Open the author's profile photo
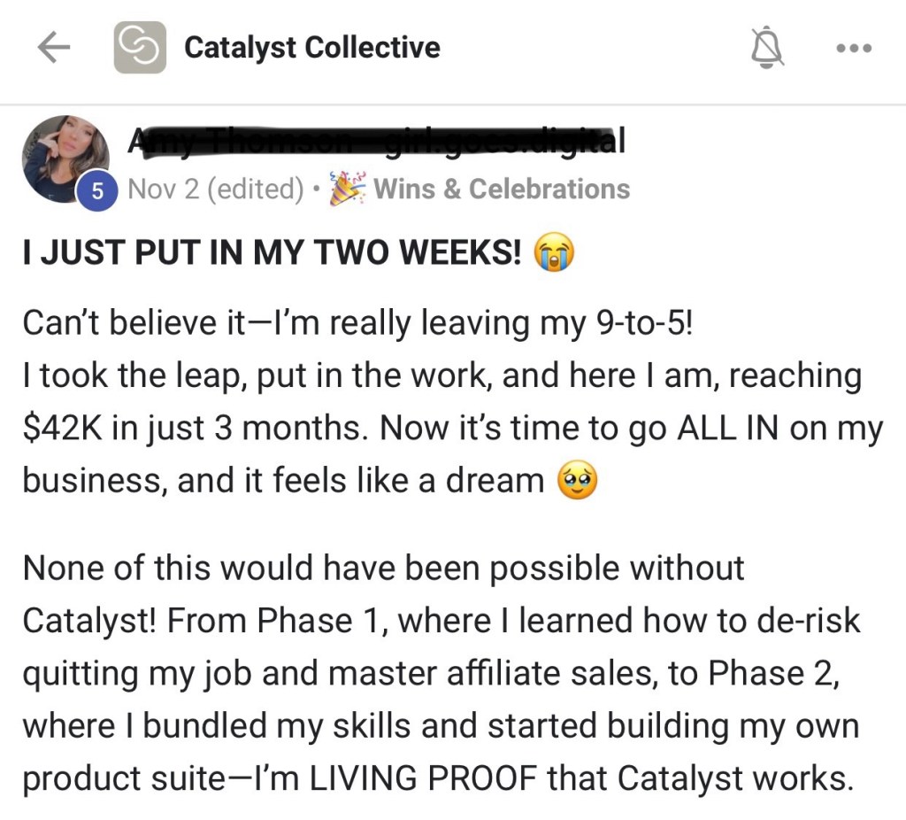906x820 pixels. pyautogui.click(x=65, y=157)
